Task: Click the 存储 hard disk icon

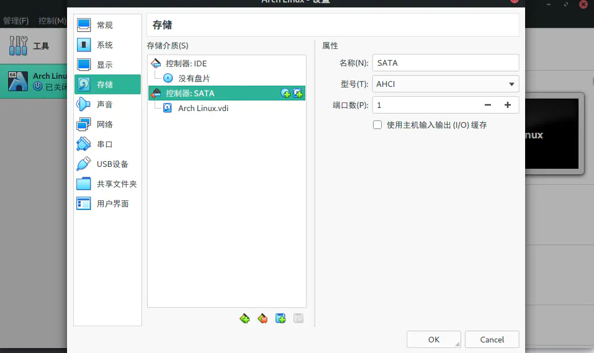Action: point(83,84)
